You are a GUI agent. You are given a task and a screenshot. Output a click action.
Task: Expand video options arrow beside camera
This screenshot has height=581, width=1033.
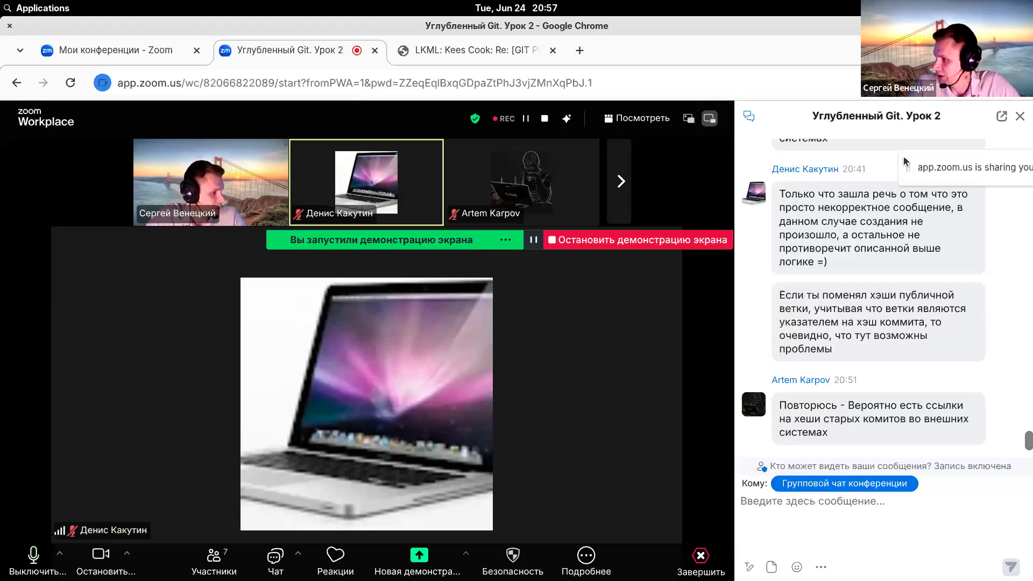127,553
